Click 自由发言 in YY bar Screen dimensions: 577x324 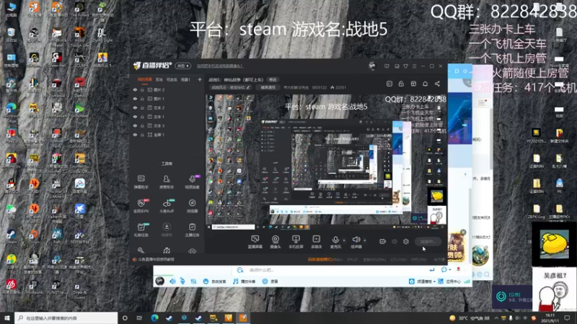coord(215,282)
